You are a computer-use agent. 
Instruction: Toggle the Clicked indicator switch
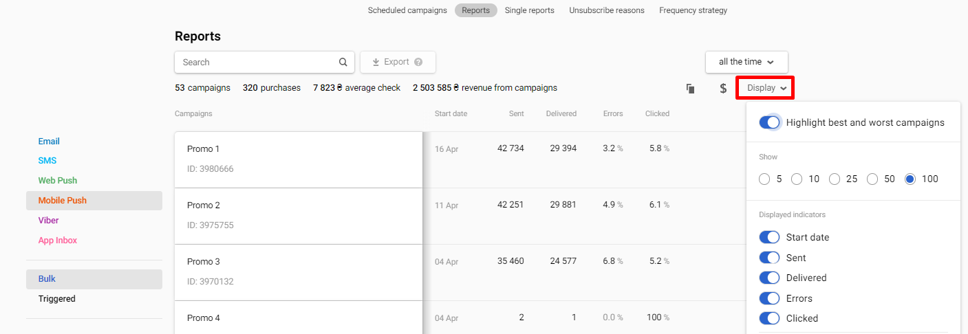click(x=769, y=318)
